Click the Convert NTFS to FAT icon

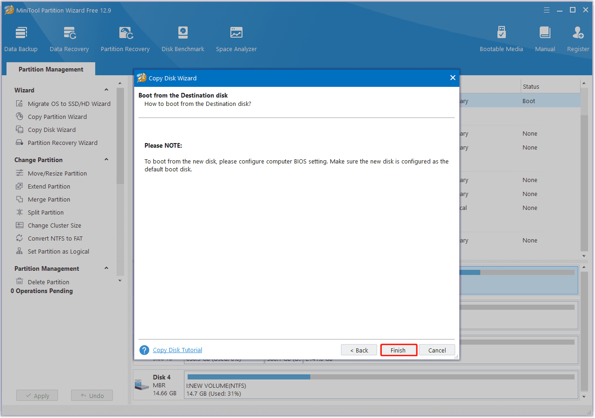tap(20, 238)
